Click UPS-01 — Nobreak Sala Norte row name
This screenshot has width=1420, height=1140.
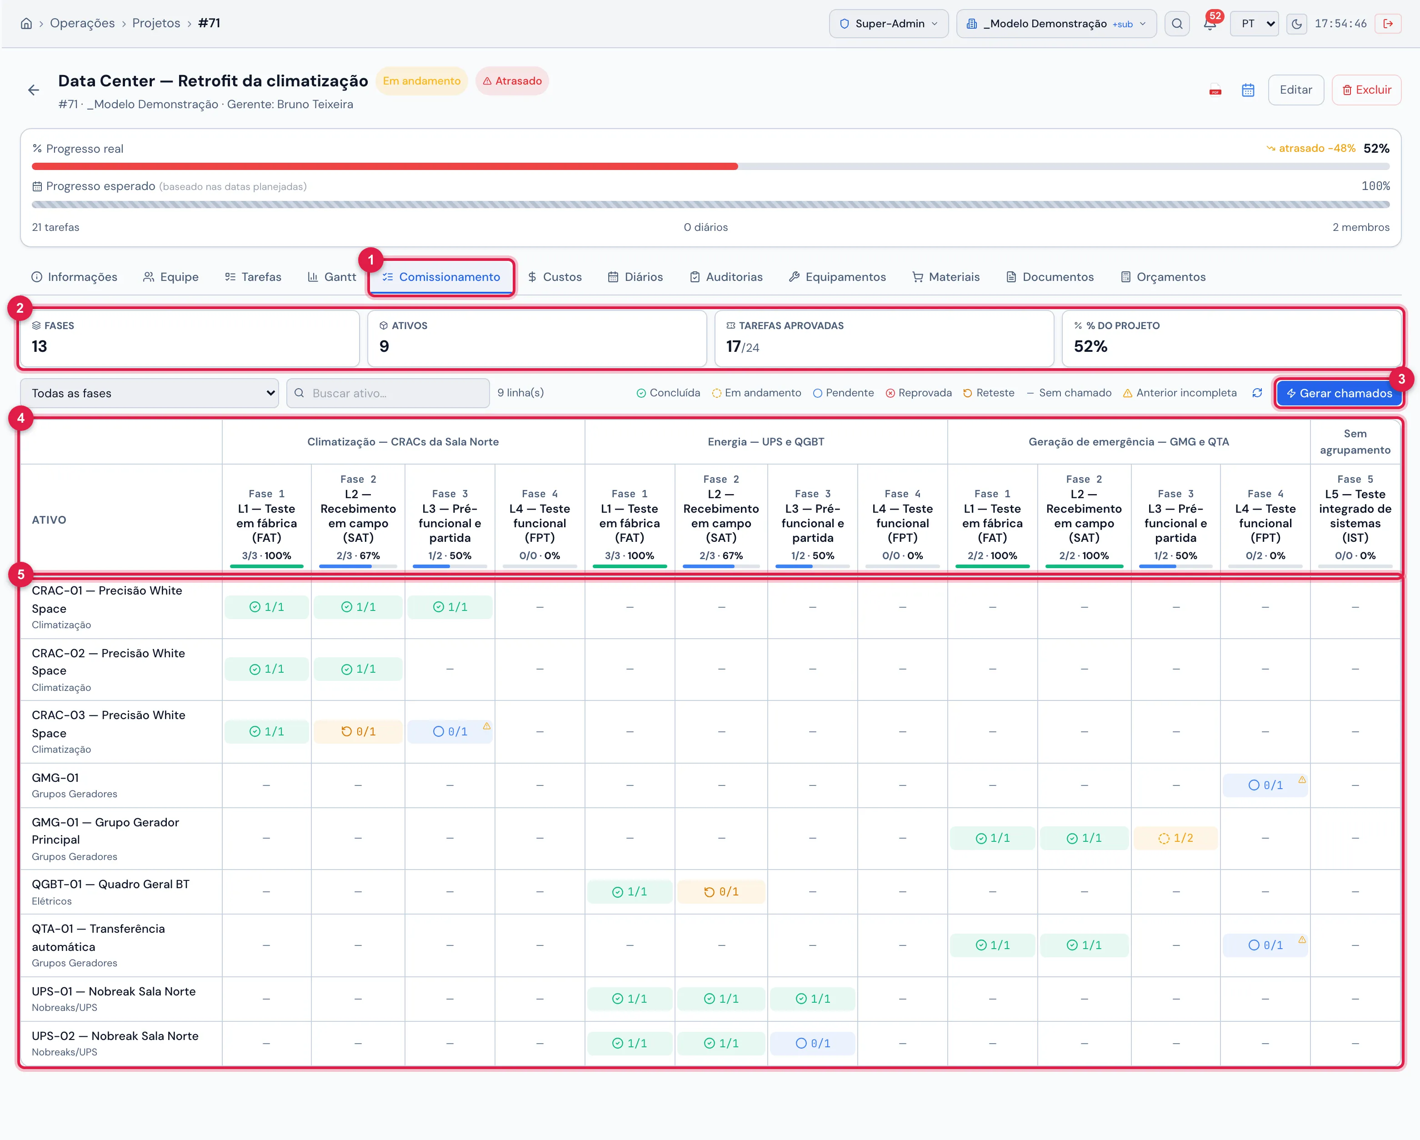[x=113, y=992]
